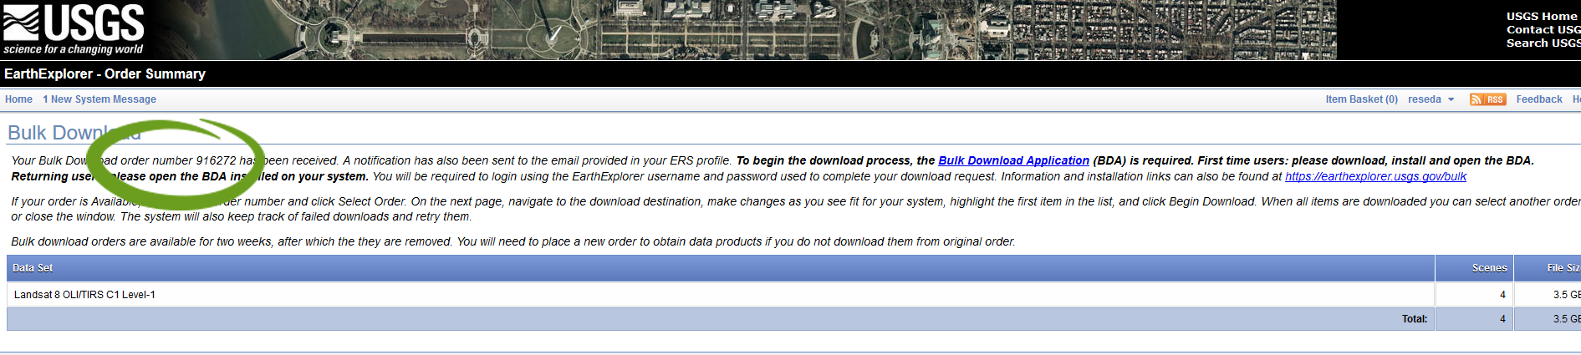Select the Landsat 8 OLI/TIRS C1 Level-1 row
Screen dimensions: 1581x355
click(84, 295)
